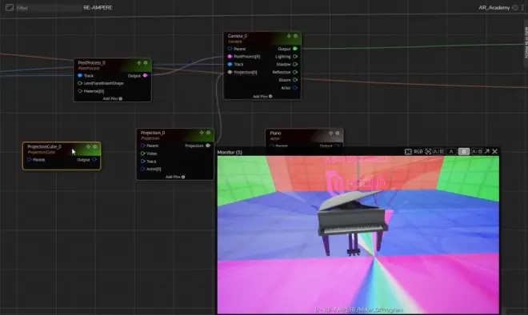This screenshot has width=528, height=315.
Task: Pop out the Monitor window with arrow icon
Action: [x=487, y=152]
